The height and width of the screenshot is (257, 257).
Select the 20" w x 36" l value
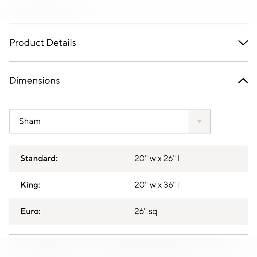pyautogui.click(x=157, y=185)
